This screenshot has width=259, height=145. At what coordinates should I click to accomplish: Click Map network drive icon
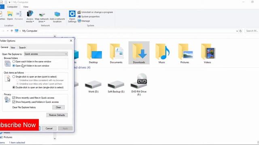tap(42, 14)
